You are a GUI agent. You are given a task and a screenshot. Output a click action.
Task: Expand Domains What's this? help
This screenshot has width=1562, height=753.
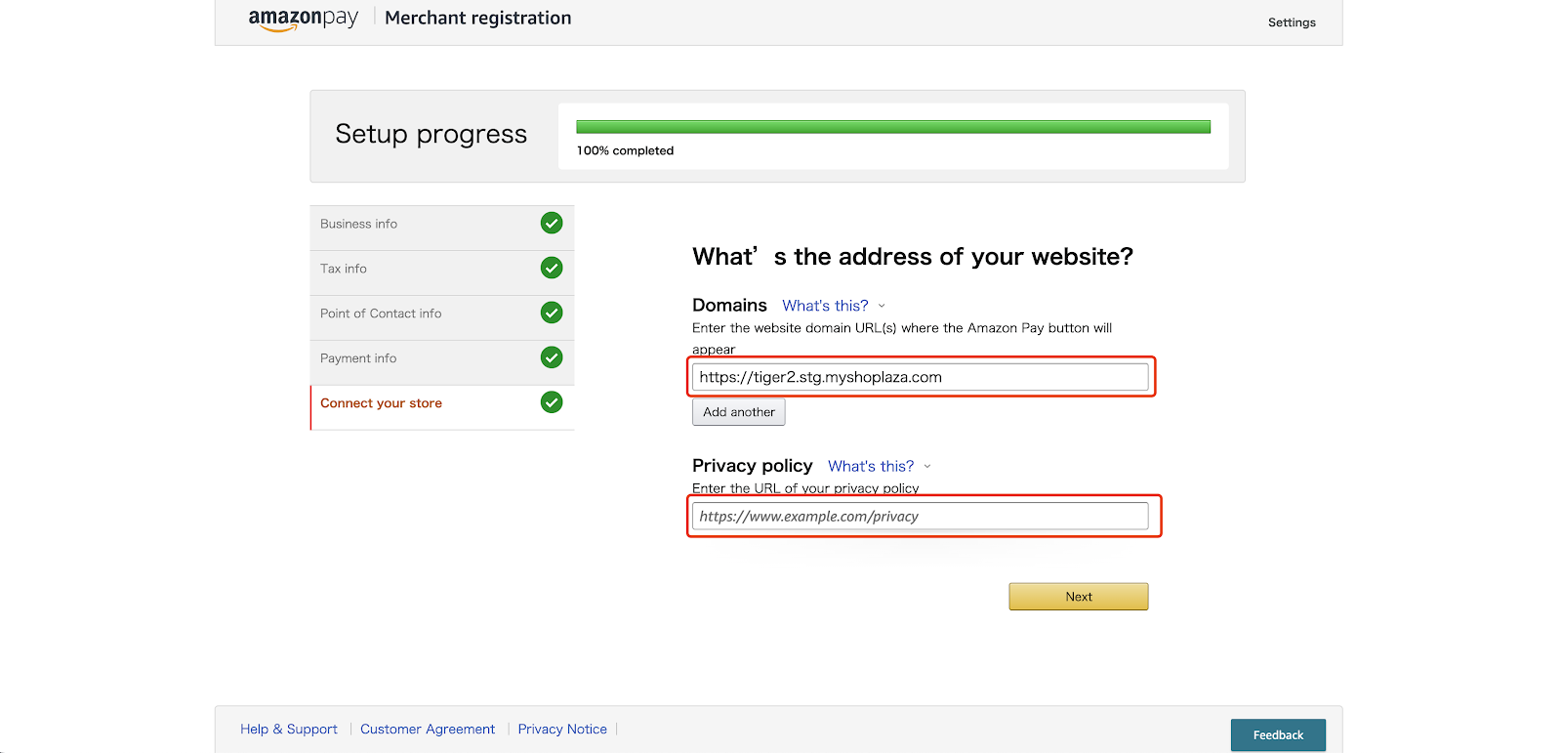point(825,306)
